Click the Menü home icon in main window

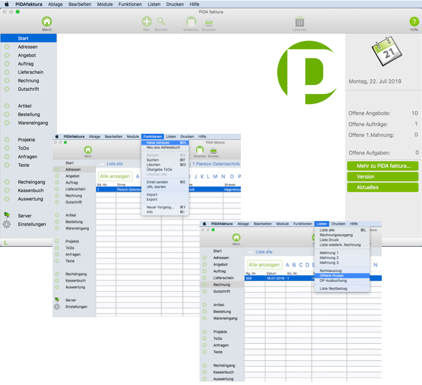(46, 22)
